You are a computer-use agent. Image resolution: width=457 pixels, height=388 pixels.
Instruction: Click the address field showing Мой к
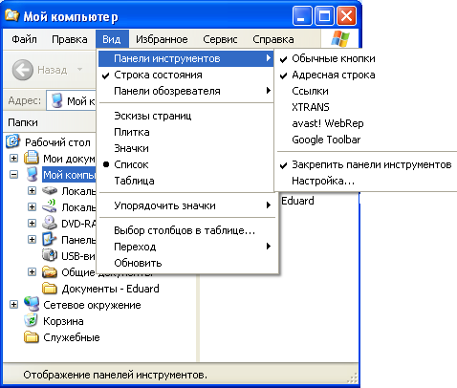(72, 100)
